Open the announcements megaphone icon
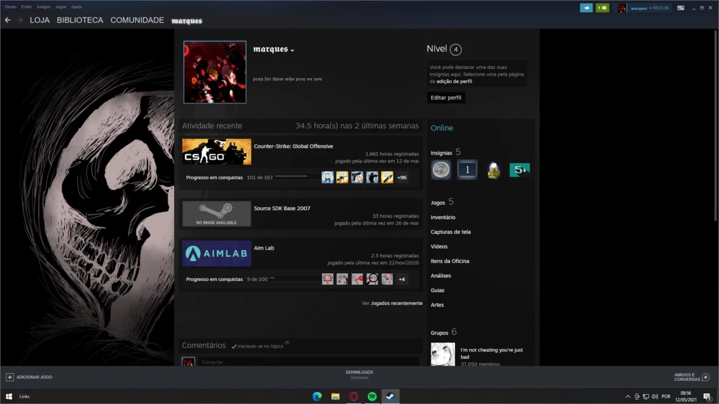This screenshot has height=404, width=719. click(x=586, y=8)
